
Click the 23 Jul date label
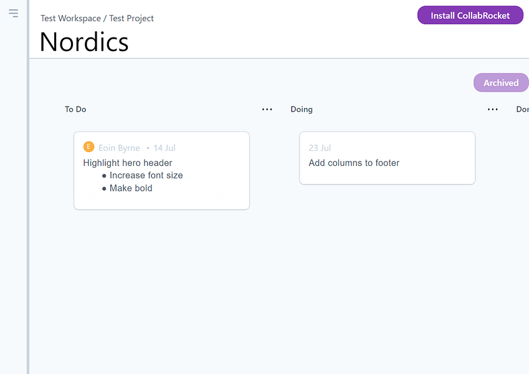pyautogui.click(x=320, y=148)
